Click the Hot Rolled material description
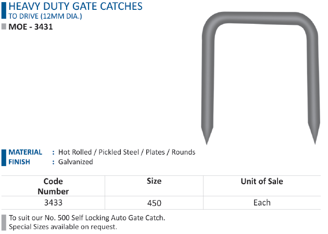Image resolution: width=328 pixels, height=234 pixels. [127, 152]
